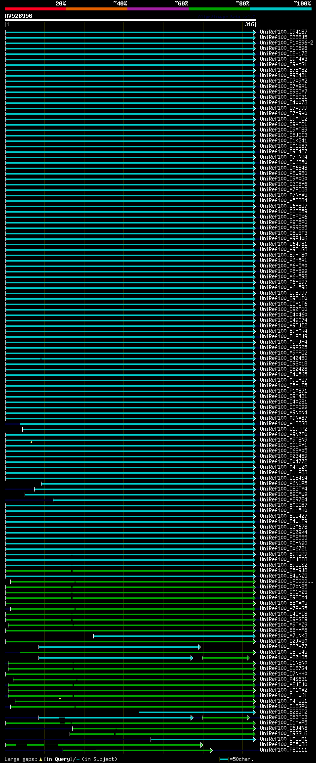
Task: Select label UniRef100_Q40073
Action: click(x=283, y=102)
